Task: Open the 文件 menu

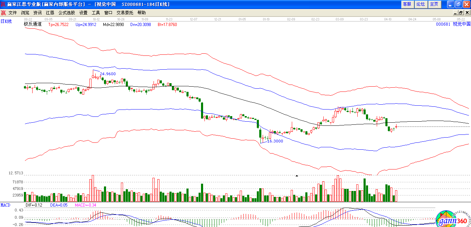Action: click(13, 13)
